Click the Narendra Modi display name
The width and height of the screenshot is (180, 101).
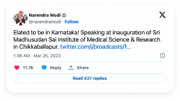45,15
